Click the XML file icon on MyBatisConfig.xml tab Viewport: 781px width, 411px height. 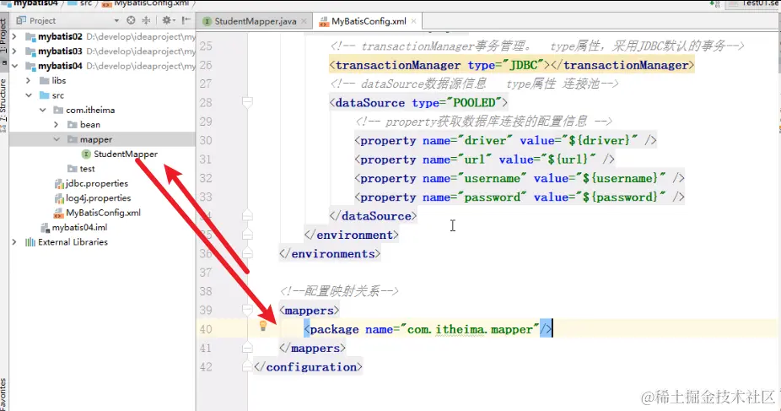[x=324, y=21]
